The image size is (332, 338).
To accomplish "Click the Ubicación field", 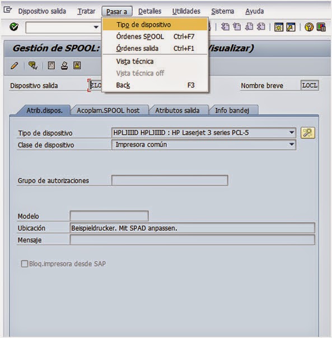I will tap(192, 228).
